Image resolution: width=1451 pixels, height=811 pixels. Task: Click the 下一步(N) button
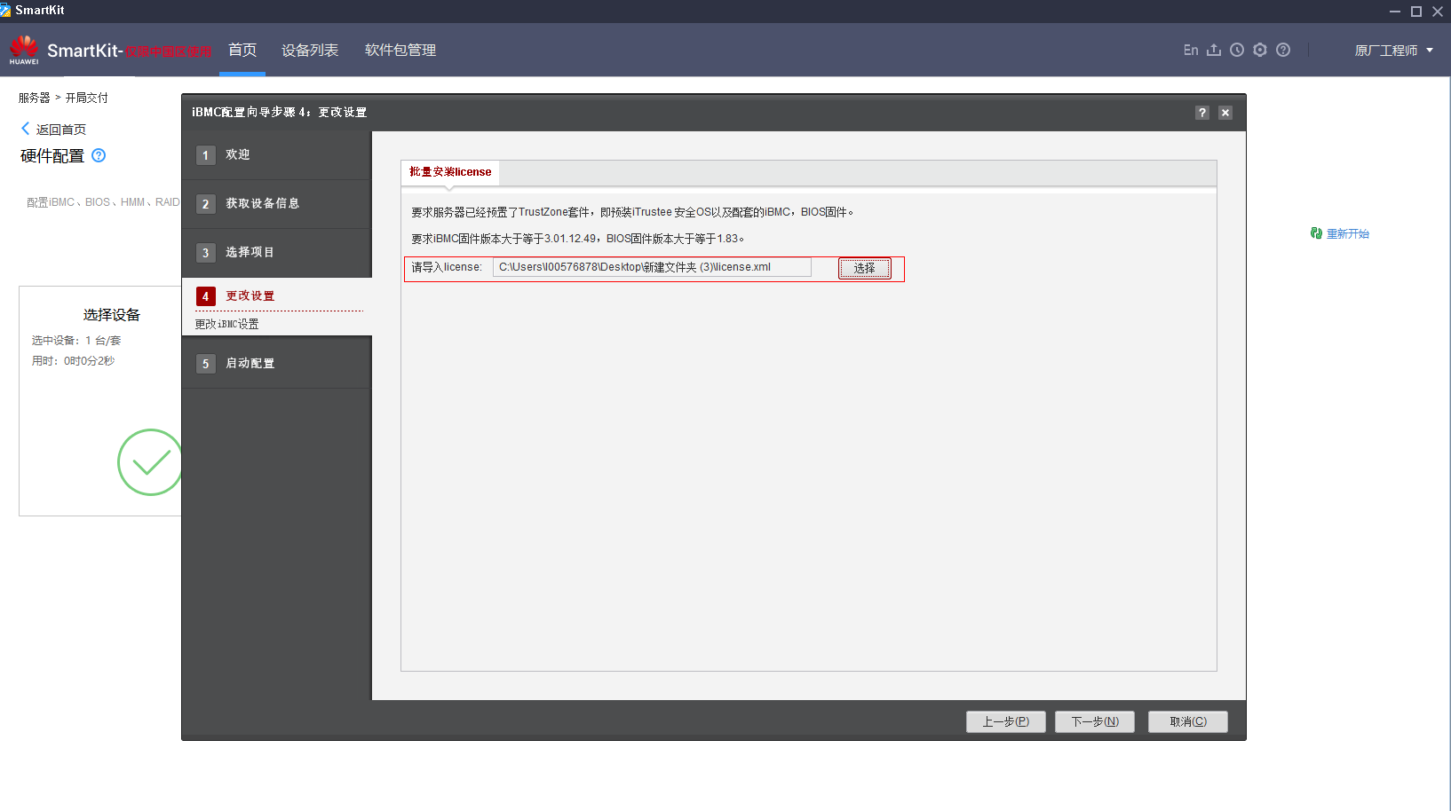click(x=1095, y=721)
